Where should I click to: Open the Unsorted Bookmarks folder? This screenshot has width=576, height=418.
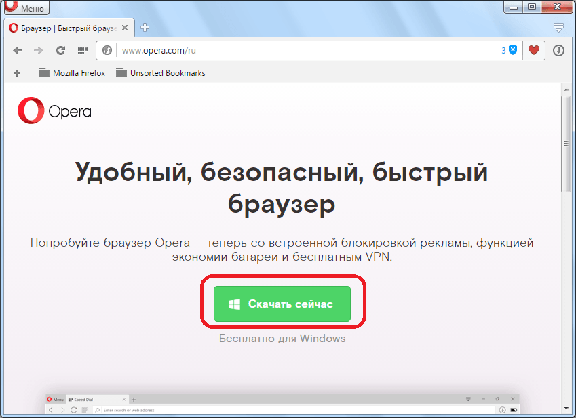pos(161,73)
